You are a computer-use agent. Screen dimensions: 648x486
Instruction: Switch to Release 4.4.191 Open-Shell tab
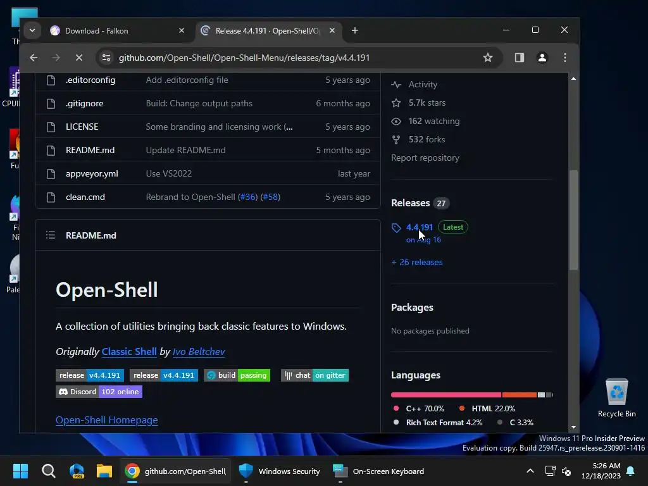click(268, 30)
